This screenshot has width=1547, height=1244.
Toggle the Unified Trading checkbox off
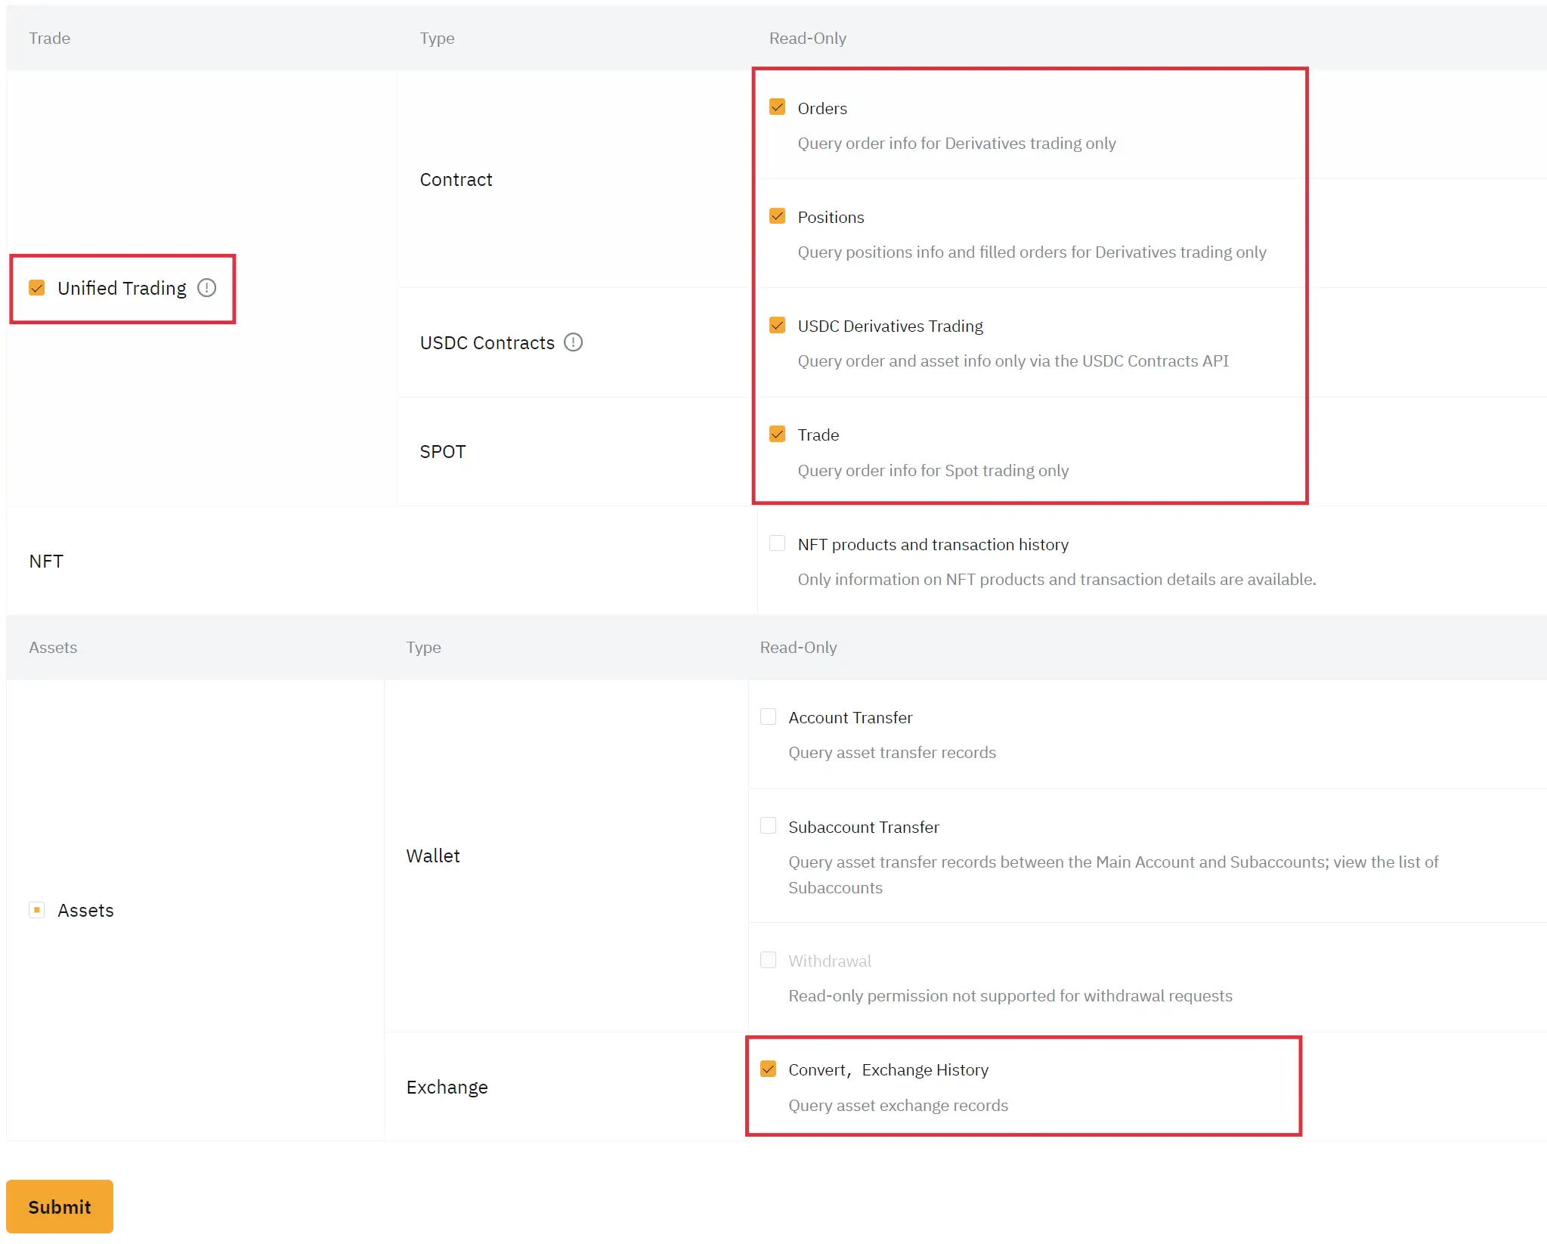[36, 288]
